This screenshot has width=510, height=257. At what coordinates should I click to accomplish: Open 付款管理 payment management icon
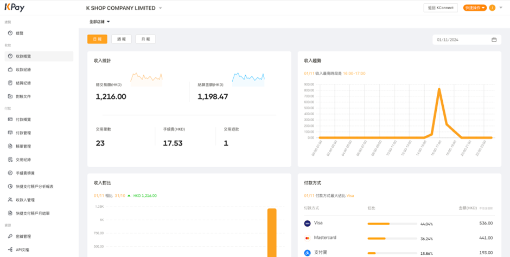(x=10, y=133)
